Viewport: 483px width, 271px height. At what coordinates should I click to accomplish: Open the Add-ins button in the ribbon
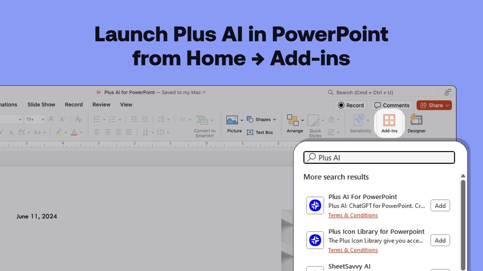tap(389, 124)
